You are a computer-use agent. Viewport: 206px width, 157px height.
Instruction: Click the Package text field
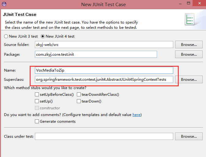point(96,54)
